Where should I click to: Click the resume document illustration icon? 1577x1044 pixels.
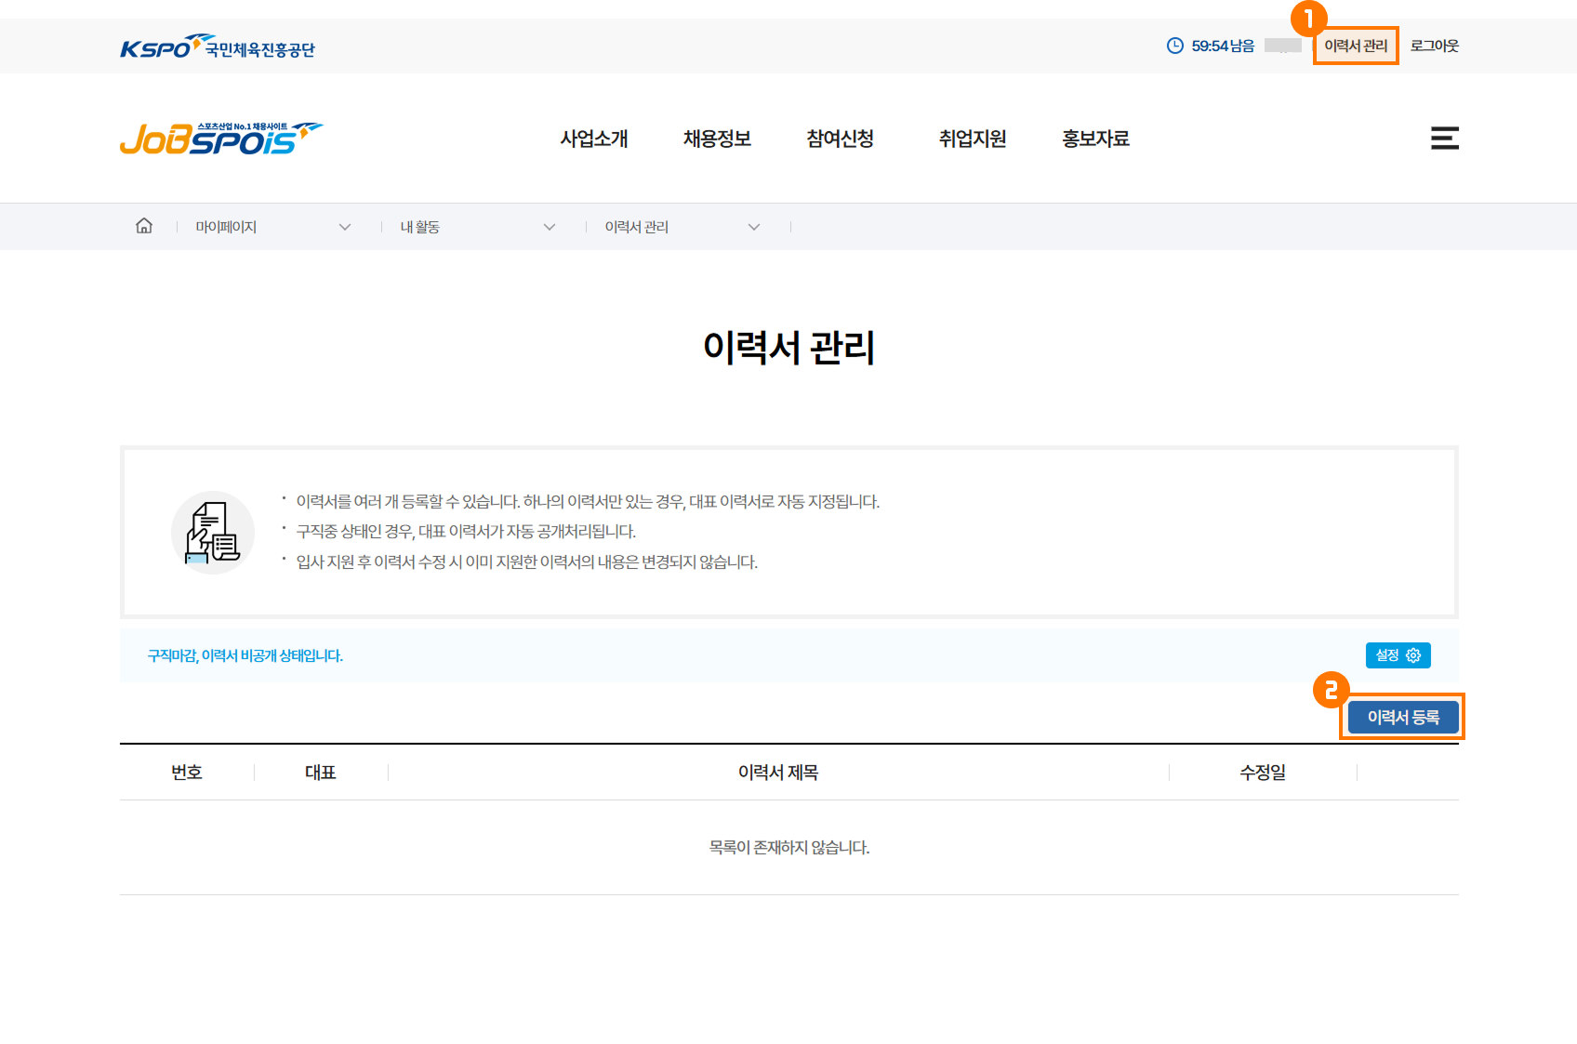pos(213,533)
